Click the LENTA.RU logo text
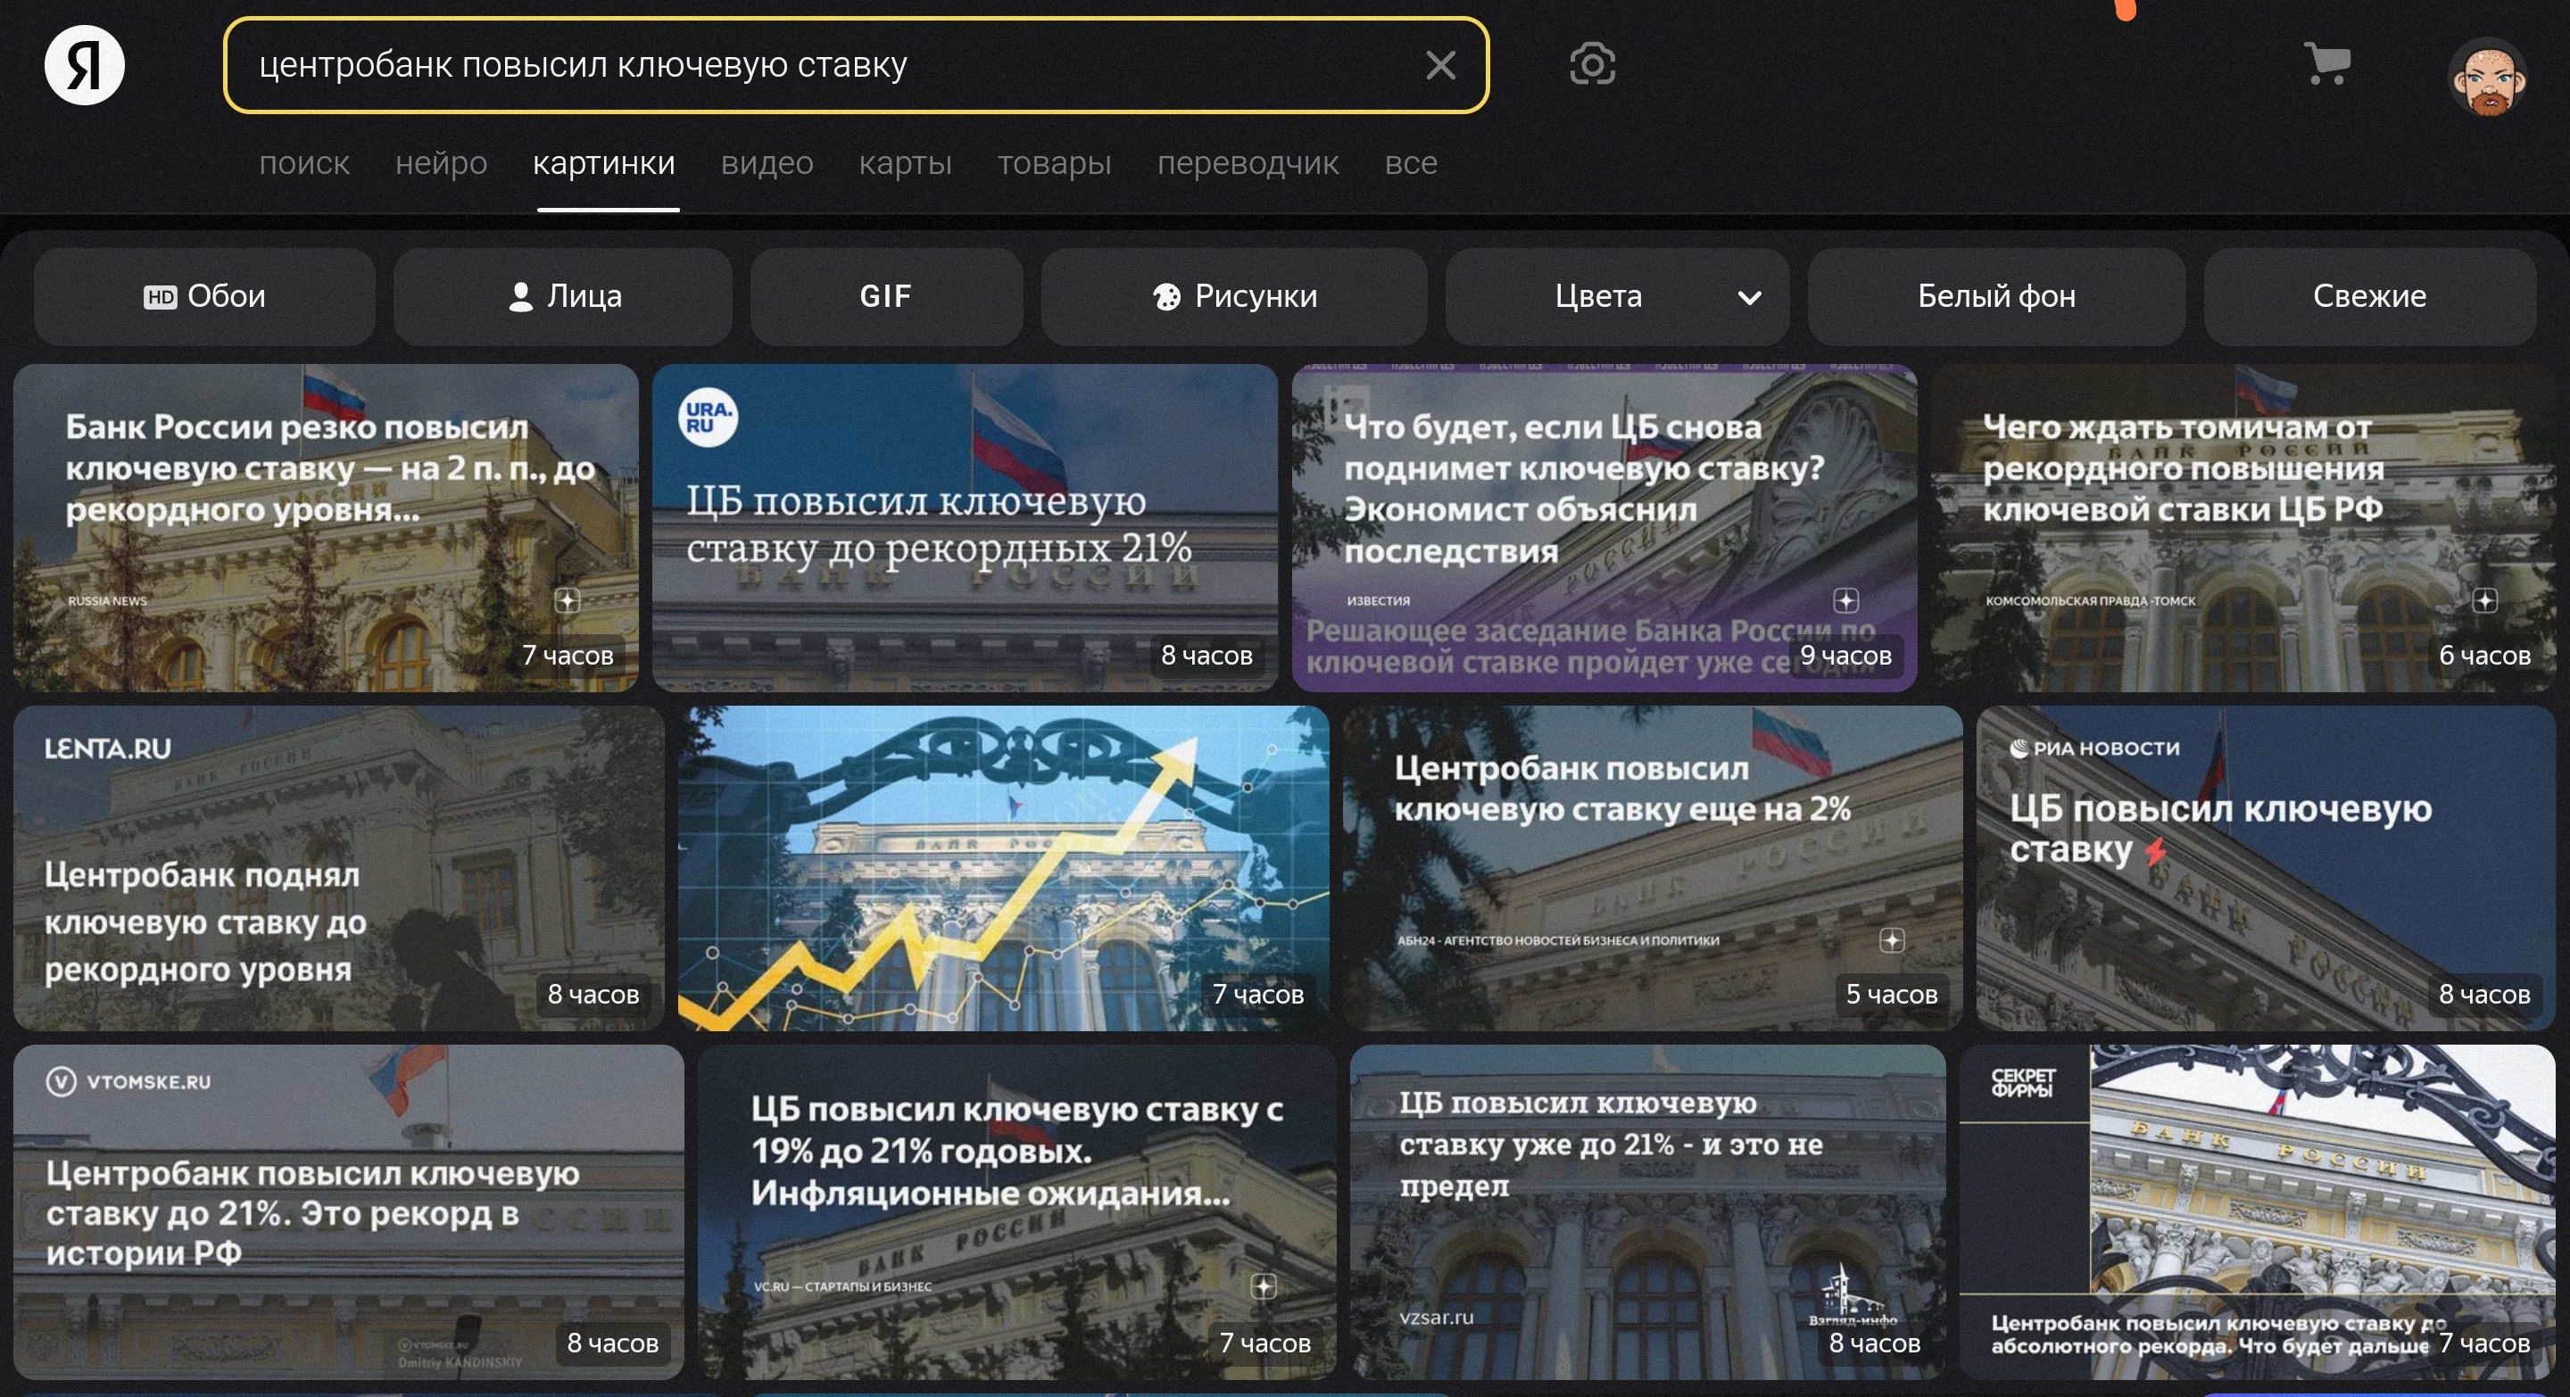The image size is (2570, 1397). tap(108, 748)
